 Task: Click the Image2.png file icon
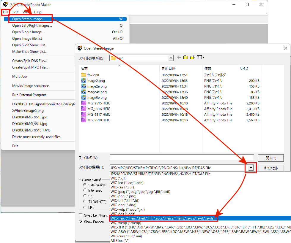pyautogui.click(x=84, y=81)
